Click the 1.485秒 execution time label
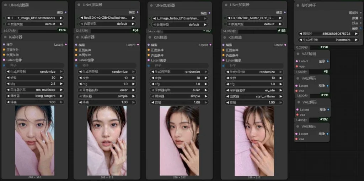The width and height of the screenshot is (364, 181). click(x=301, y=120)
